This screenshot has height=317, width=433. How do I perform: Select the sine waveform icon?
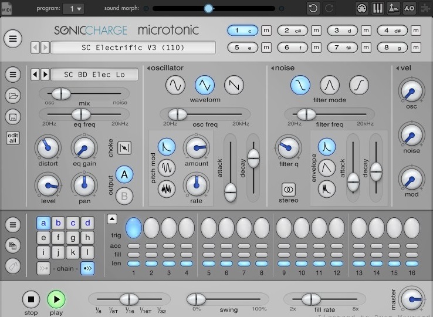175,85
